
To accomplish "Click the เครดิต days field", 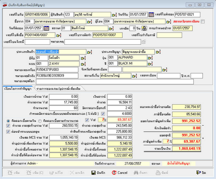I will [133, 28].
